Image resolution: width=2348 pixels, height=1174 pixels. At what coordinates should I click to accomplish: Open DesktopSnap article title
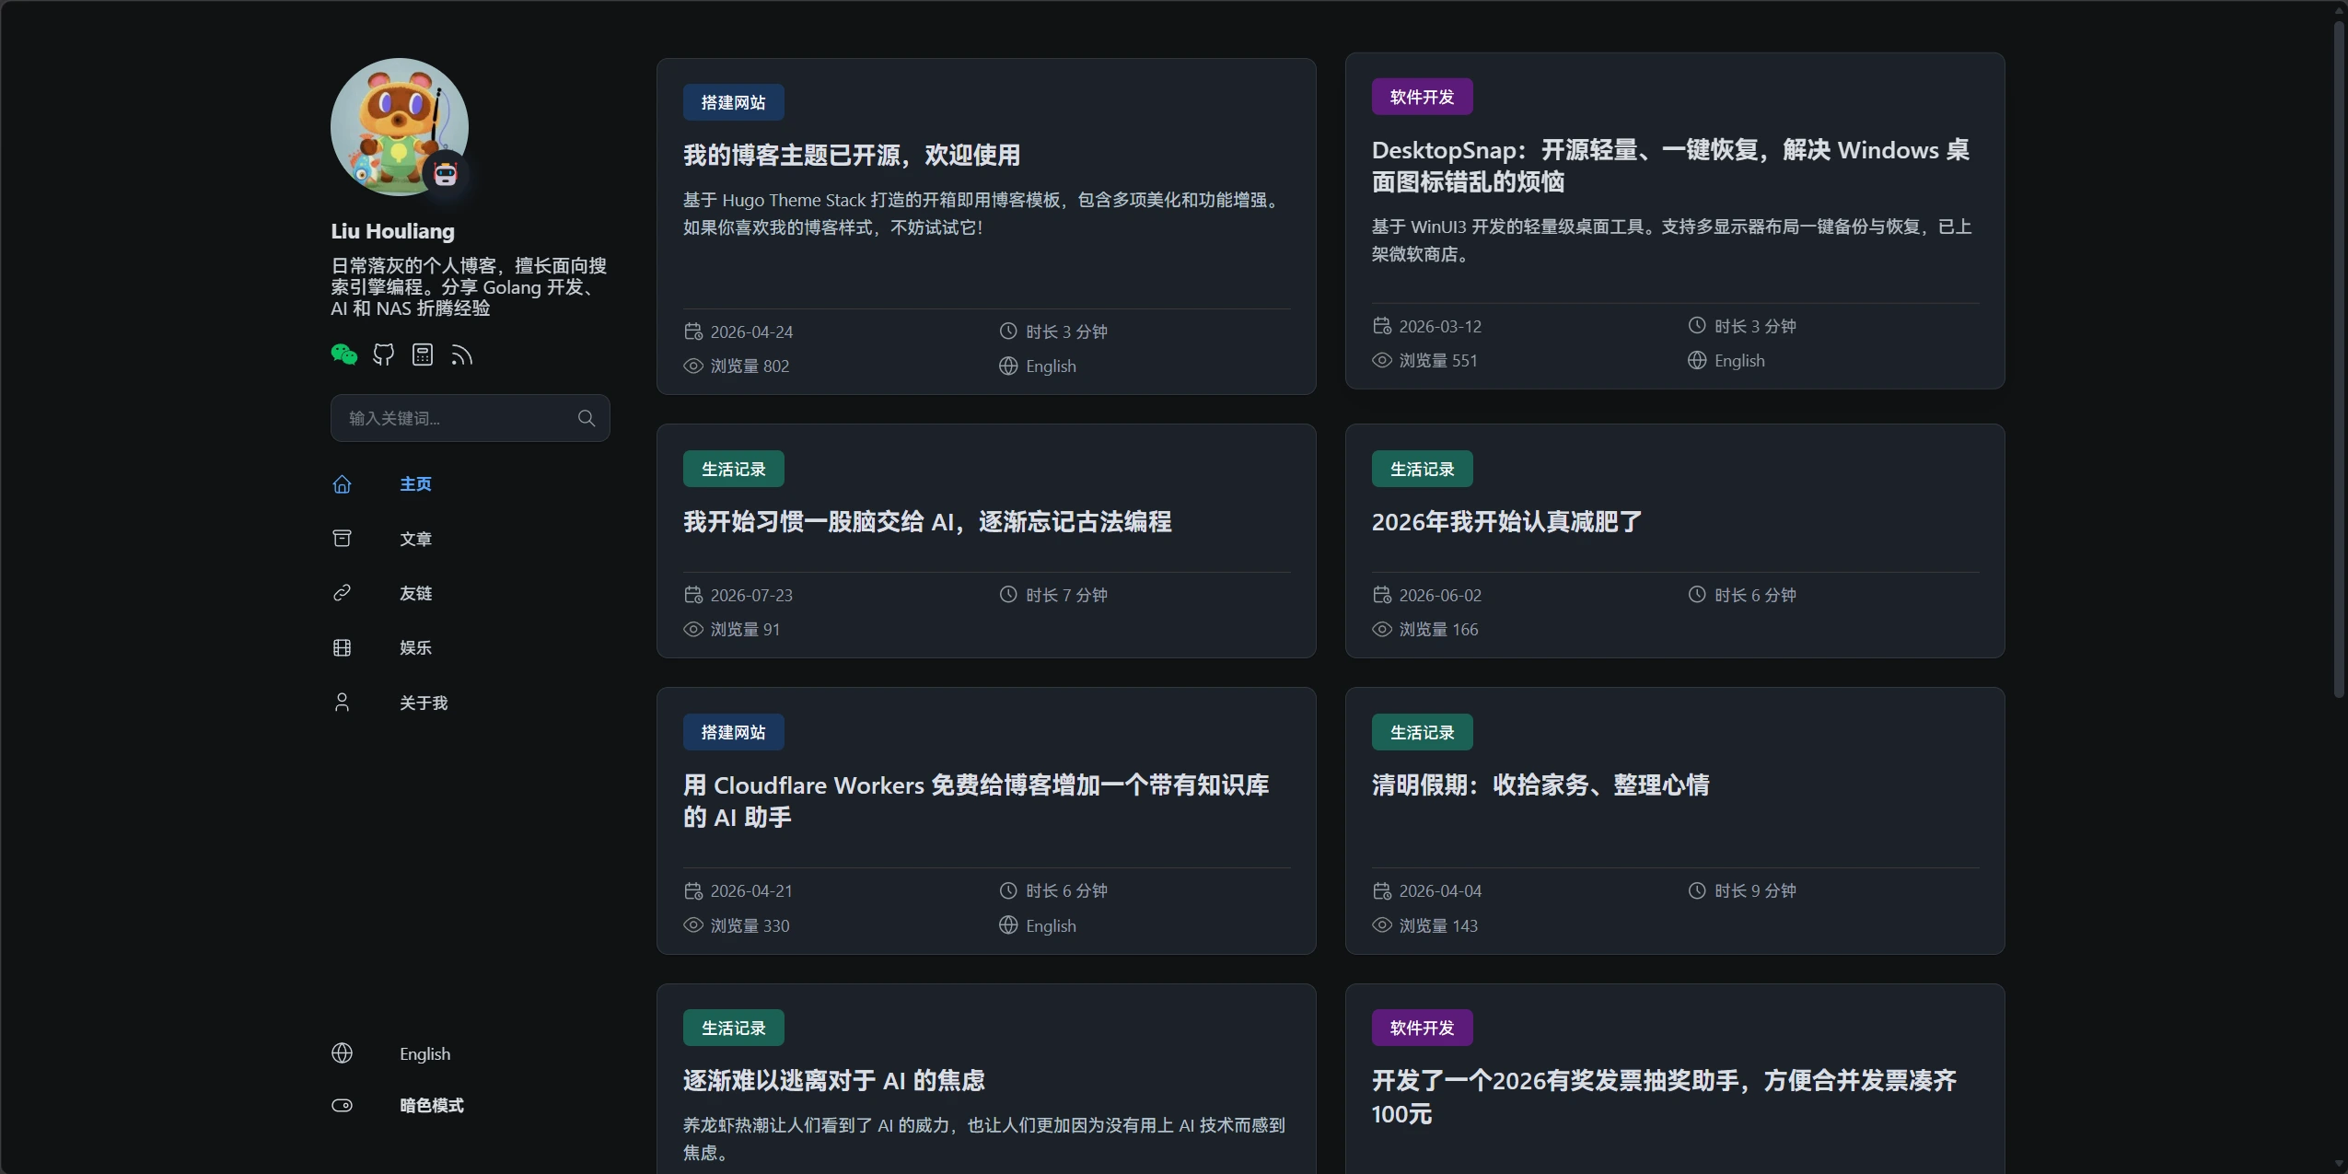coord(1670,166)
